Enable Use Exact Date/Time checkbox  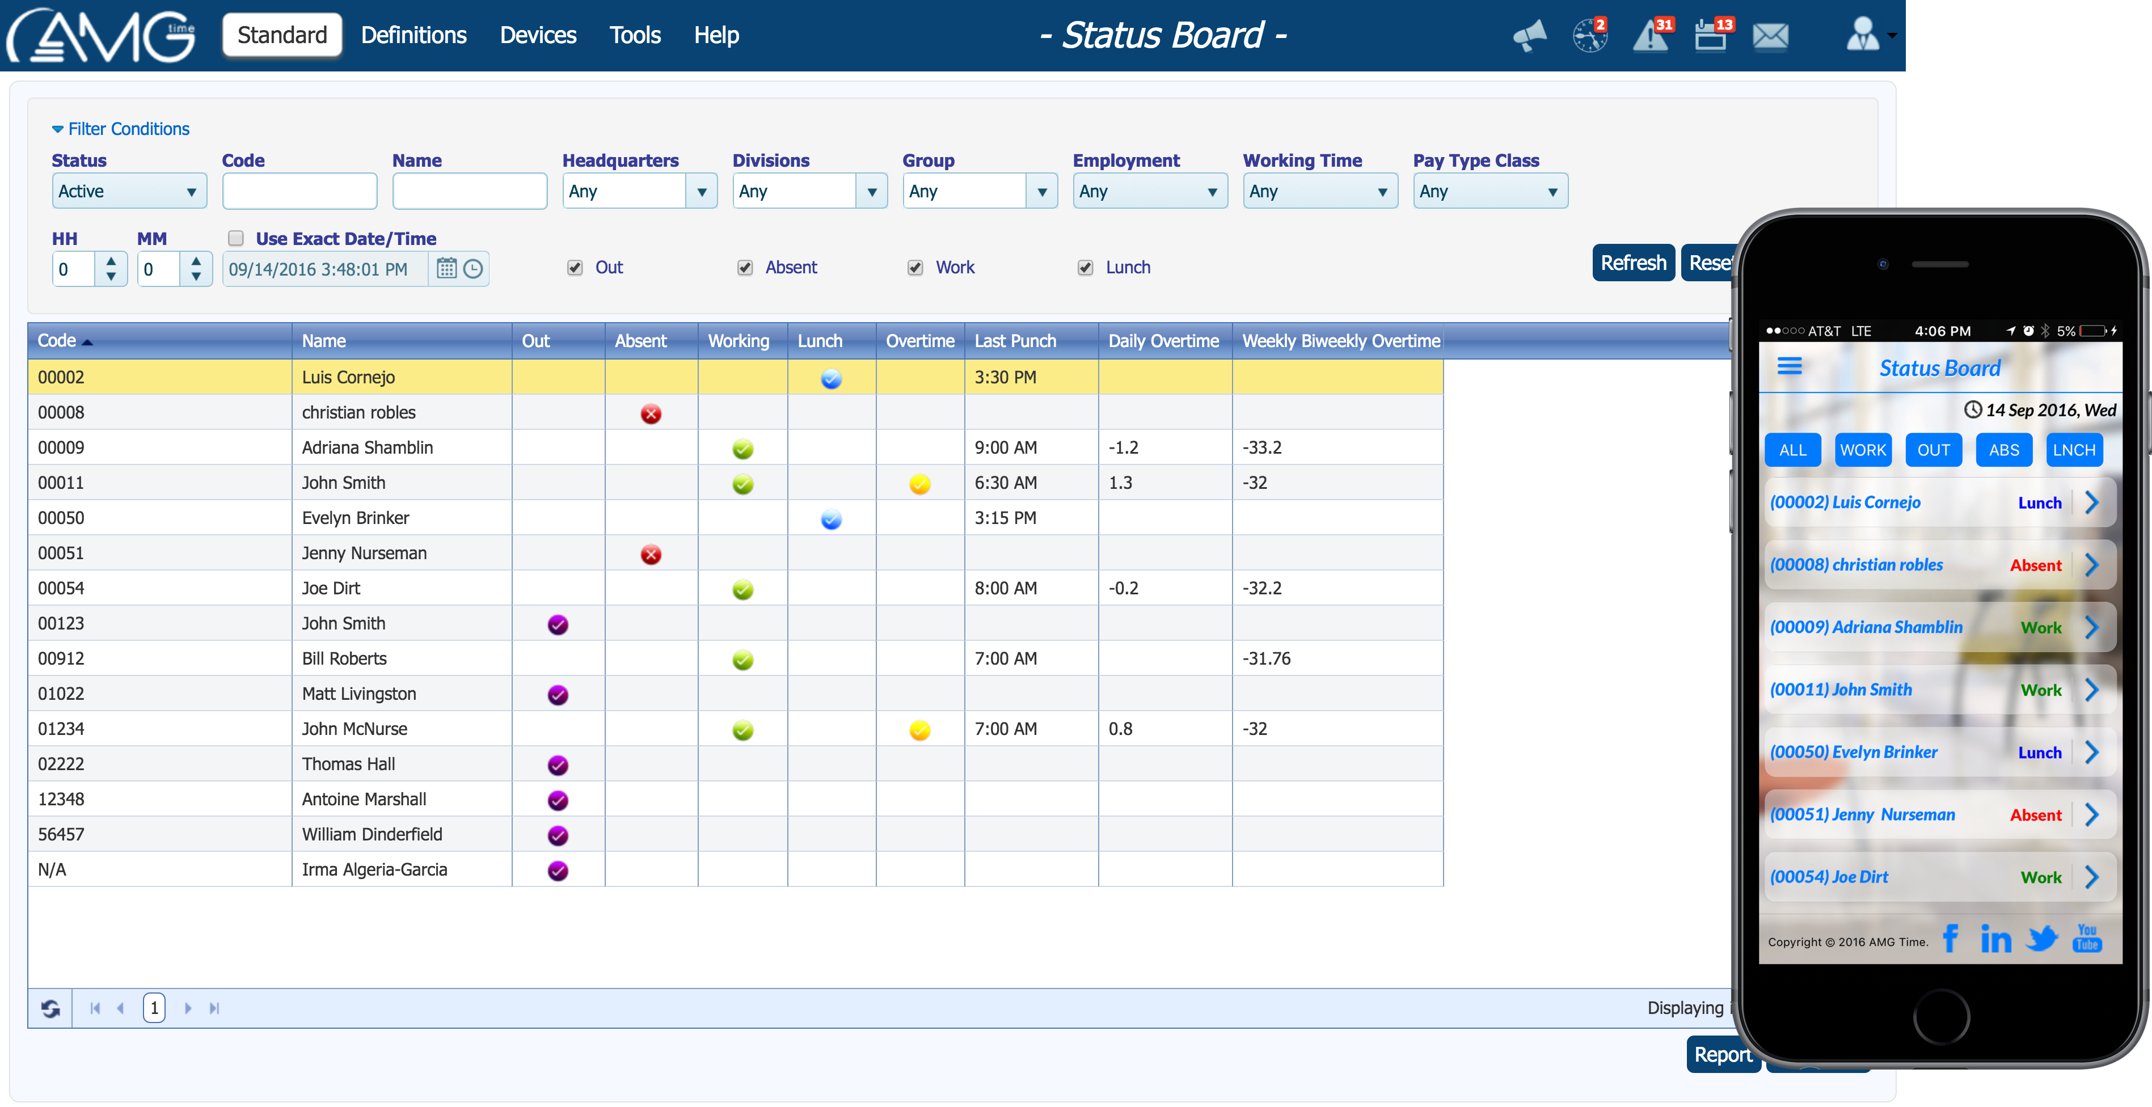pyautogui.click(x=237, y=238)
